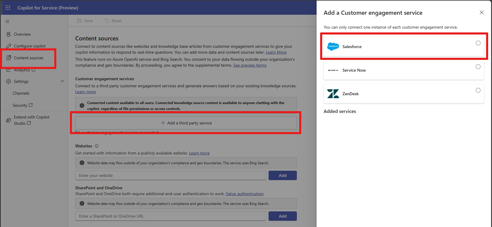Viewport: 492px width, 227px height.
Task: Select the Service Now card text
Action: click(x=354, y=70)
